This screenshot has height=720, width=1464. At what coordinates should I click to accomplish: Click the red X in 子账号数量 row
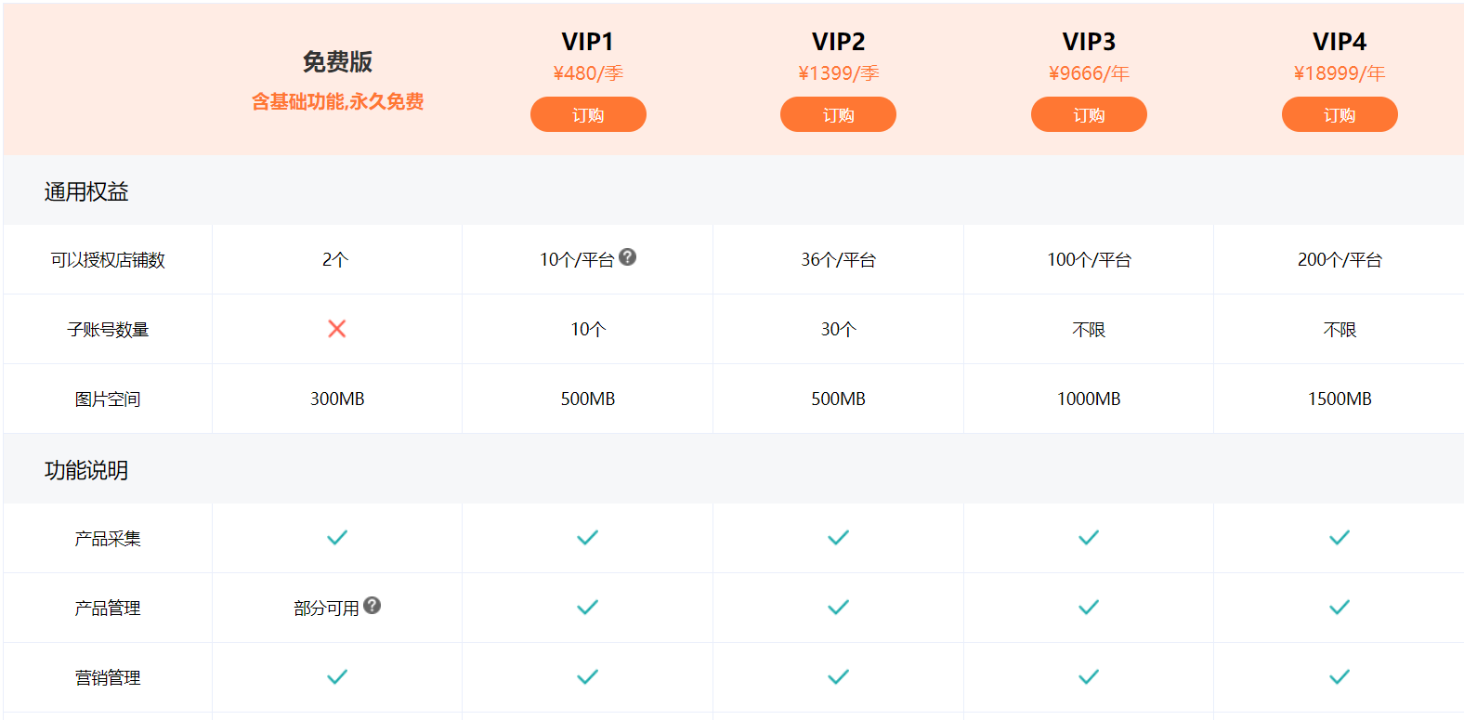337,329
